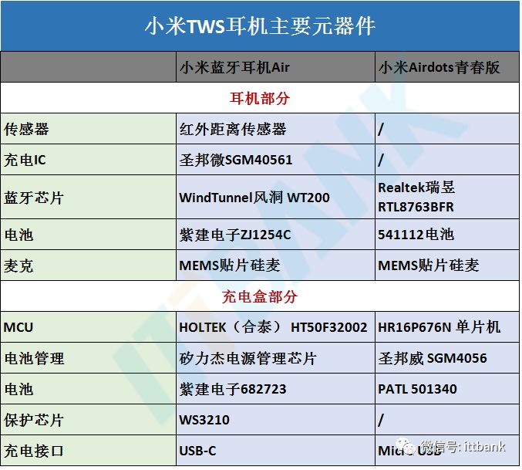Select the cell HR16P676N 单片机

(446, 327)
